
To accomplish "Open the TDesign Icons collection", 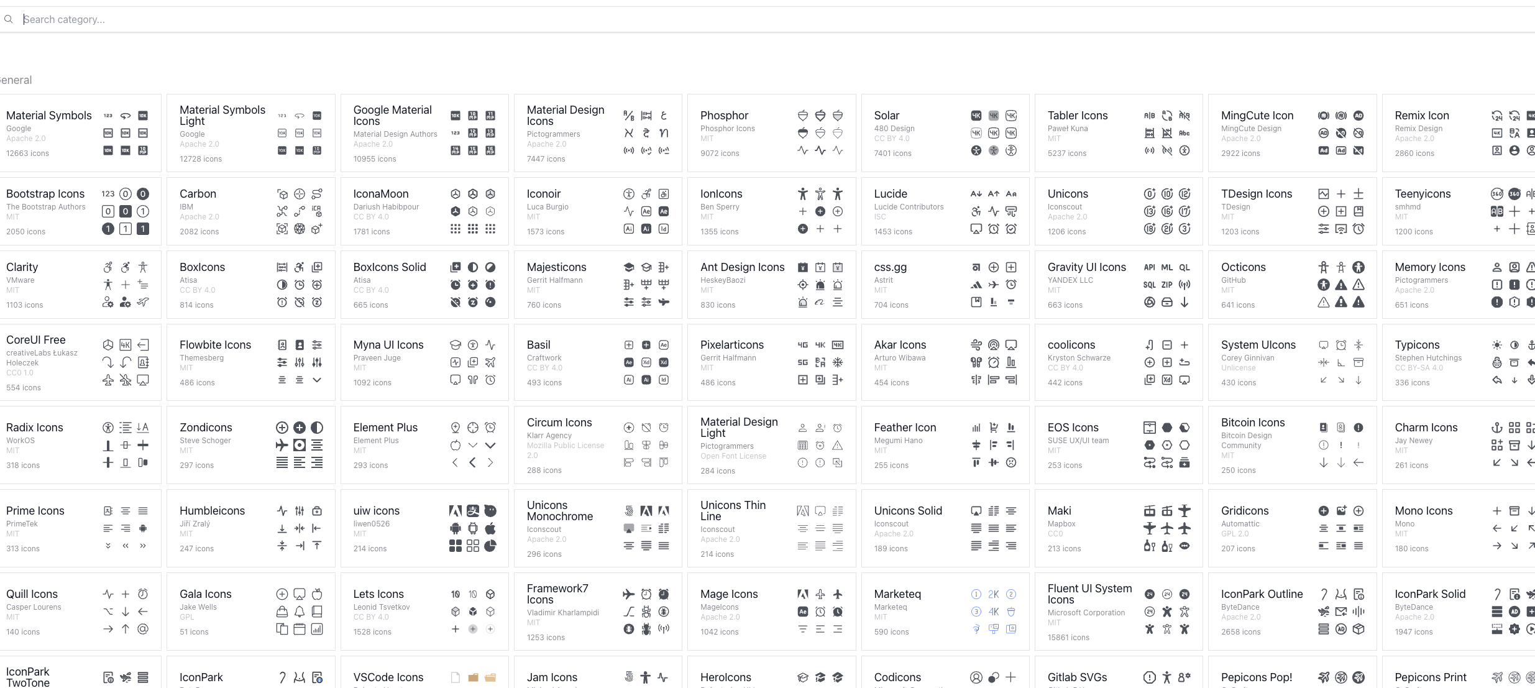I will 1293,211.
